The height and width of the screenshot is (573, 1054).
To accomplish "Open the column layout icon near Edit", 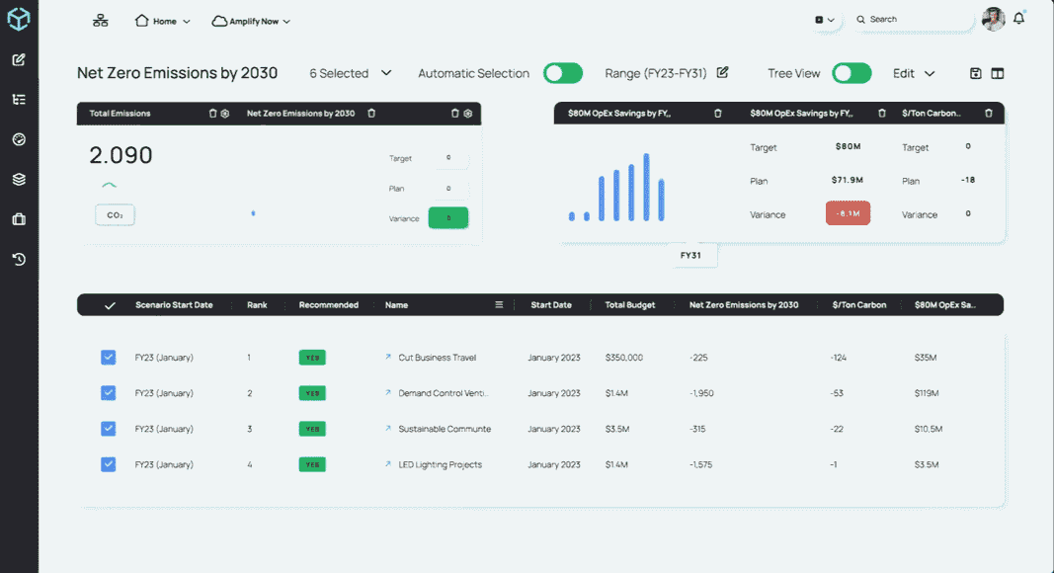I will [x=998, y=73].
